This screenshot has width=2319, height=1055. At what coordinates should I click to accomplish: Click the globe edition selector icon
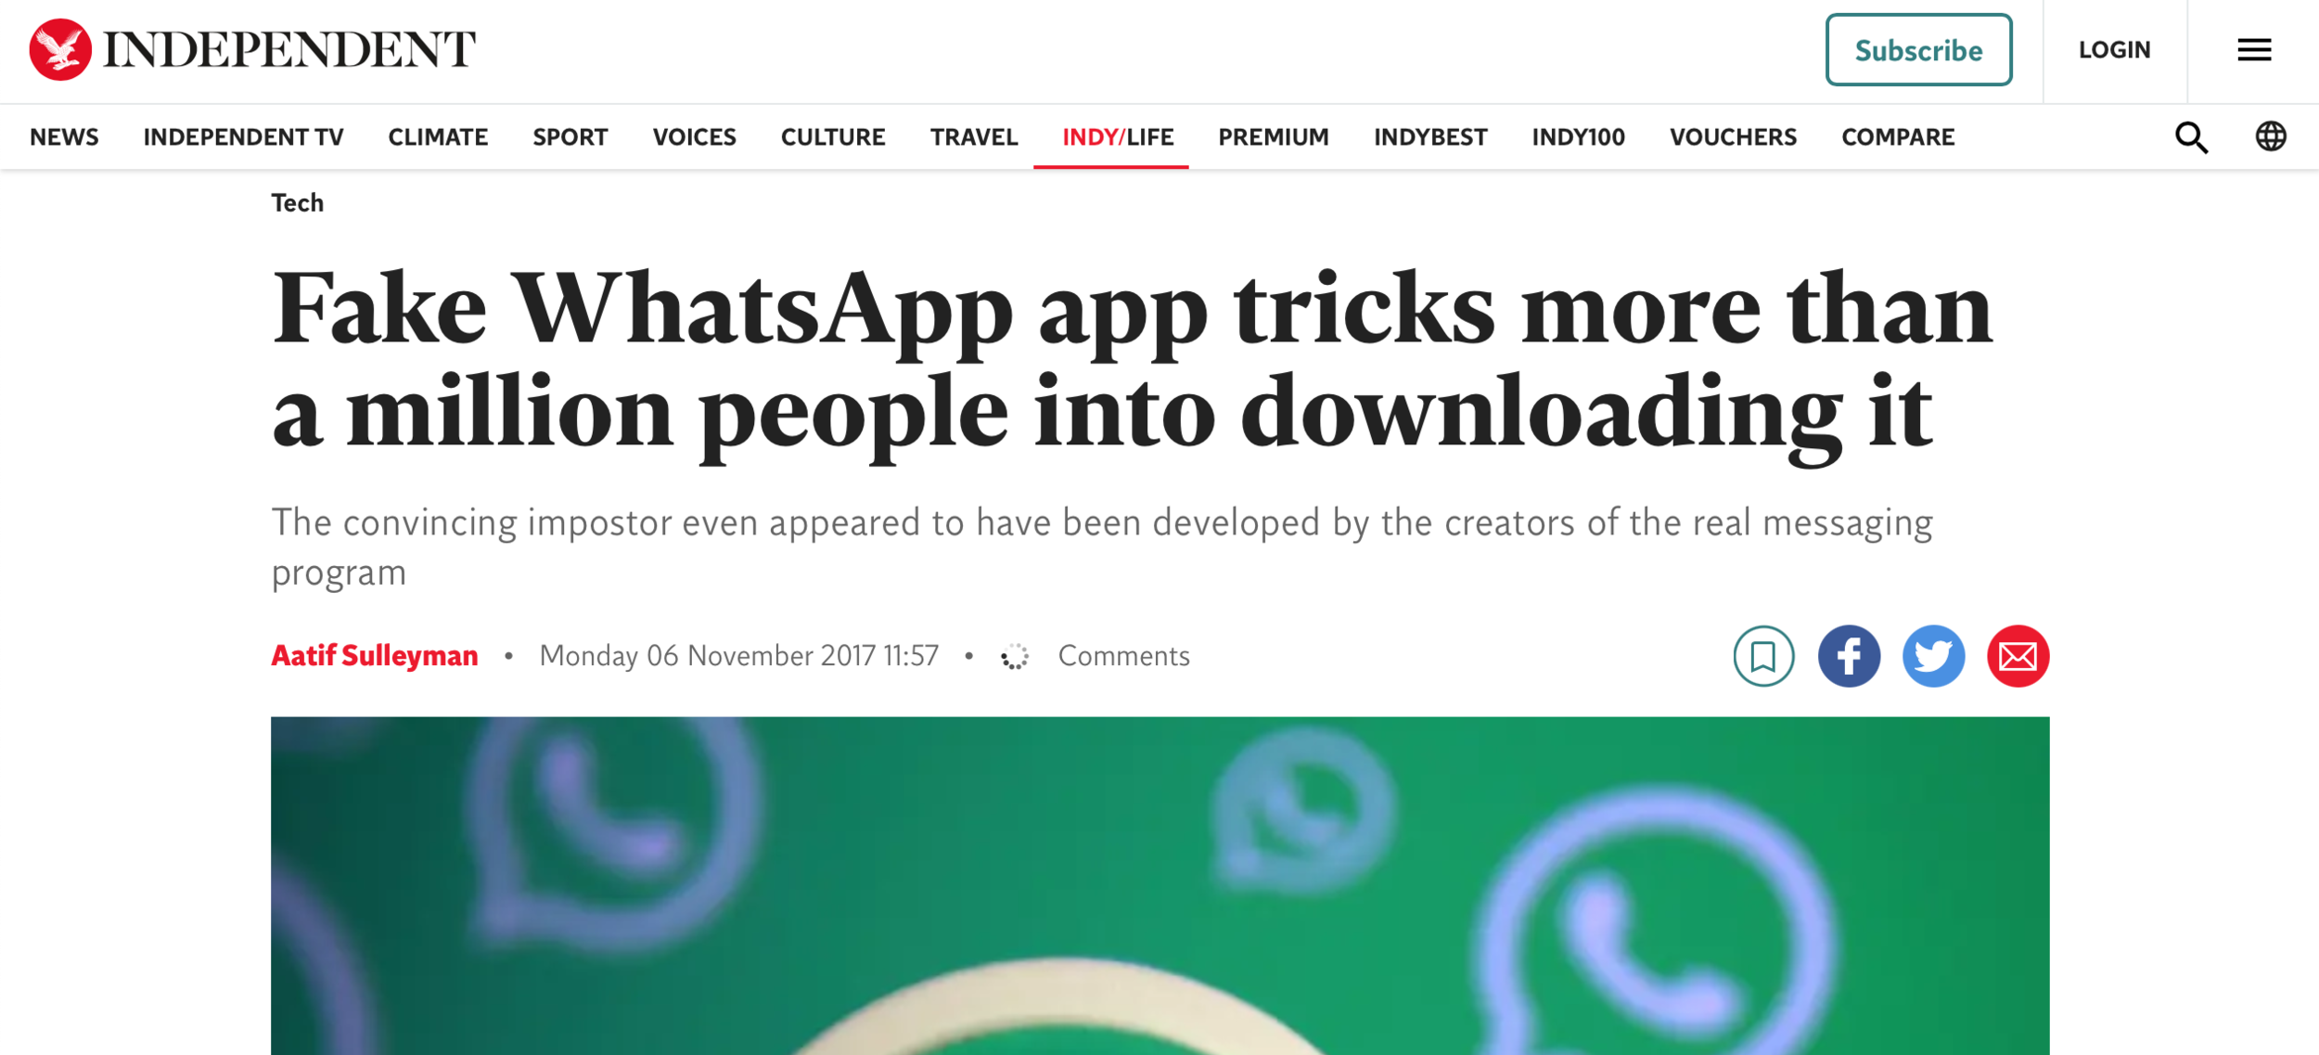[2271, 136]
